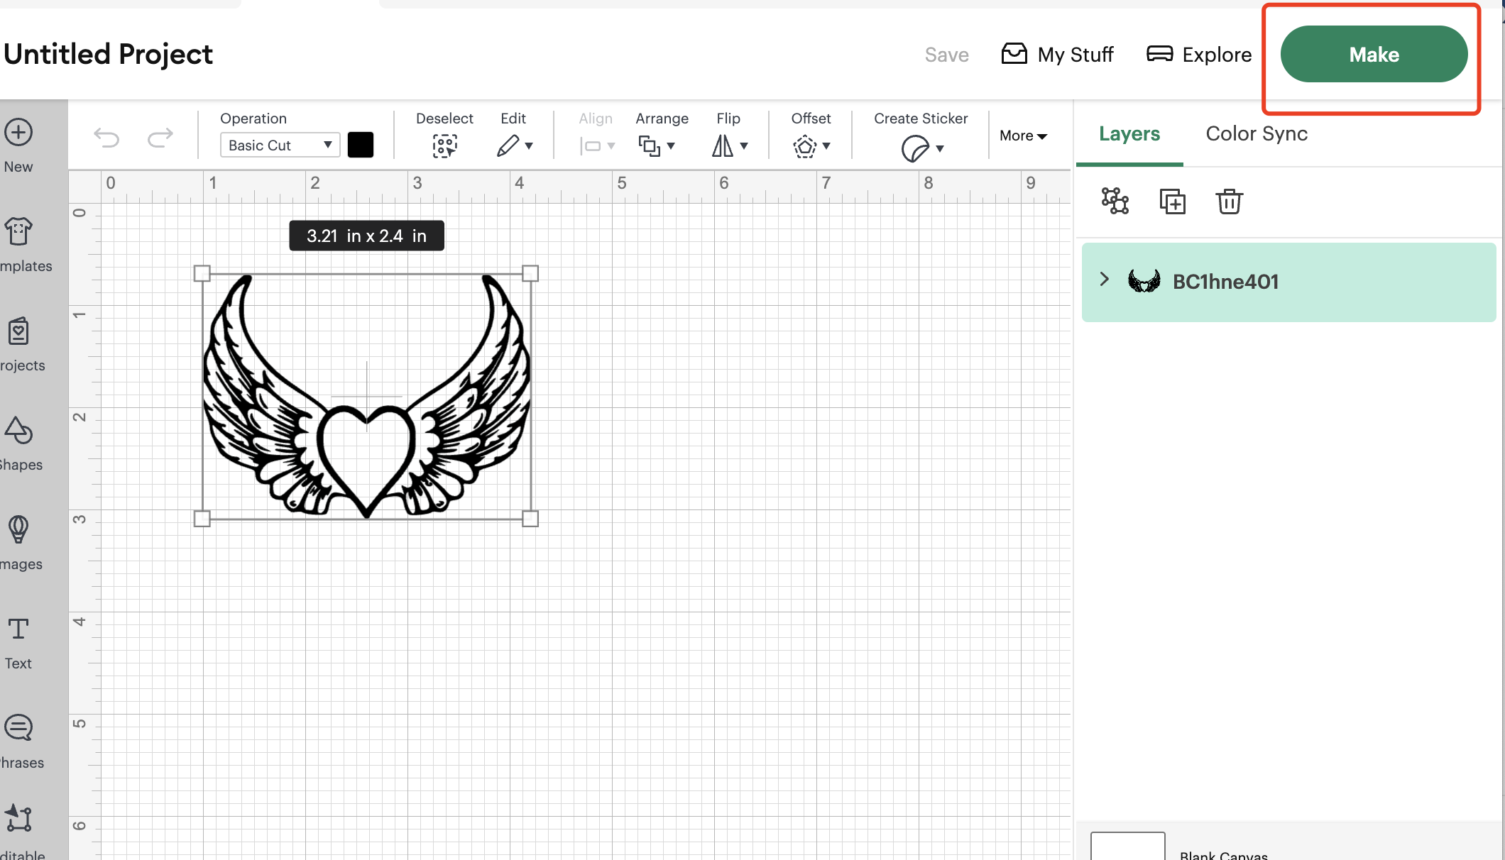1505x860 pixels.
Task: Expand the BC1hne401 layer chevron
Action: pyautogui.click(x=1104, y=279)
